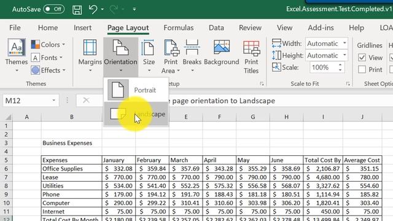Click the Background picture icon
This screenshot has height=221, width=393.
click(222, 47)
